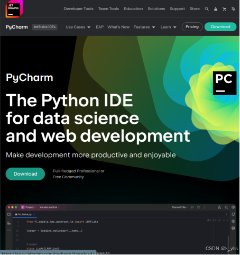
Task: Click the green maximize dot in IDE preview
Action: click(16, 207)
